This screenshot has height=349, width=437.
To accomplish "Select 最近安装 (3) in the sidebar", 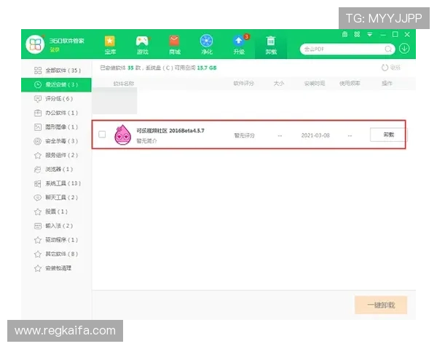I will click(x=56, y=84).
